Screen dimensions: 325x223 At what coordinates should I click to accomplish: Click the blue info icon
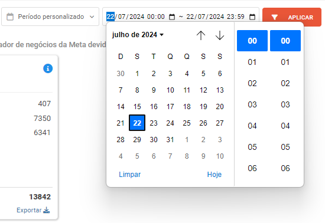(x=48, y=68)
